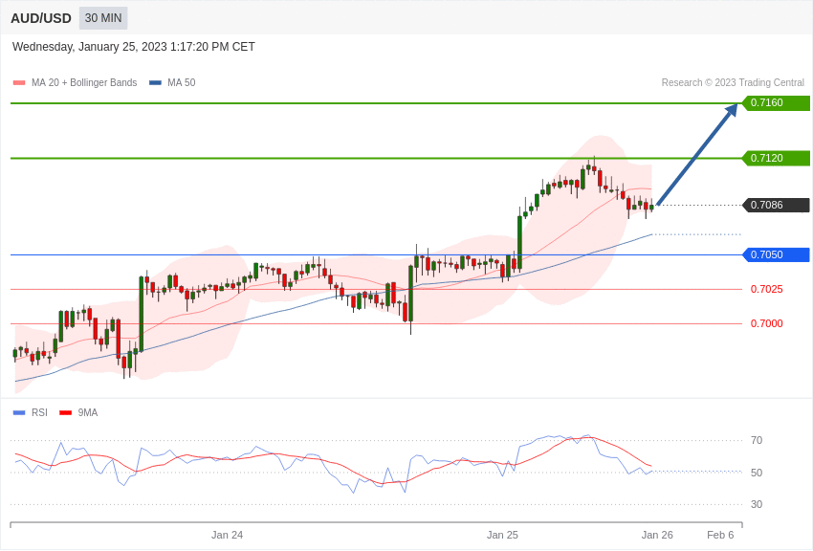Click the MA 50 blue legend swatch
Viewport: 813px width, 551px height.
(x=155, y=83)
